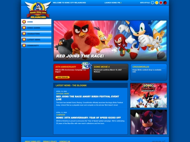Click the About Sonic City footer link
190x142 pixels.
click(32, 141)
